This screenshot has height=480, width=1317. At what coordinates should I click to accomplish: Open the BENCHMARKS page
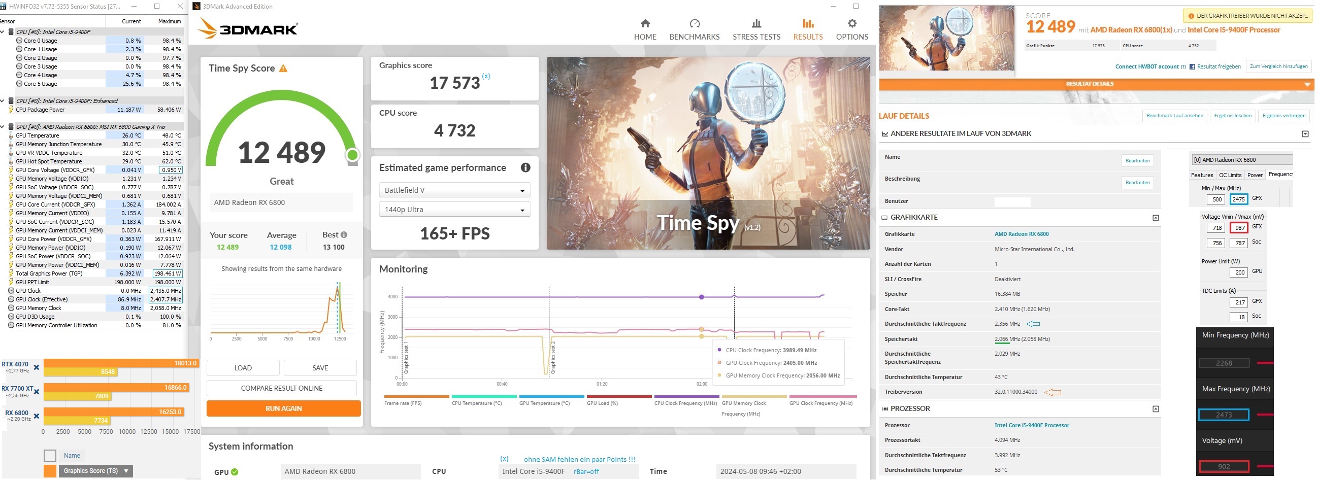(x=694, y=29)
